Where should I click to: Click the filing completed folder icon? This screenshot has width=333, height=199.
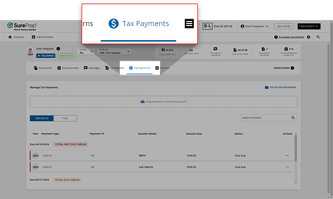click(x=163, y=50)
